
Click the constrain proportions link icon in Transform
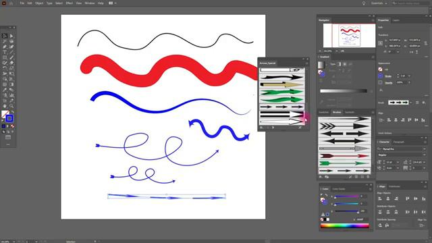[x=425, y=43]
